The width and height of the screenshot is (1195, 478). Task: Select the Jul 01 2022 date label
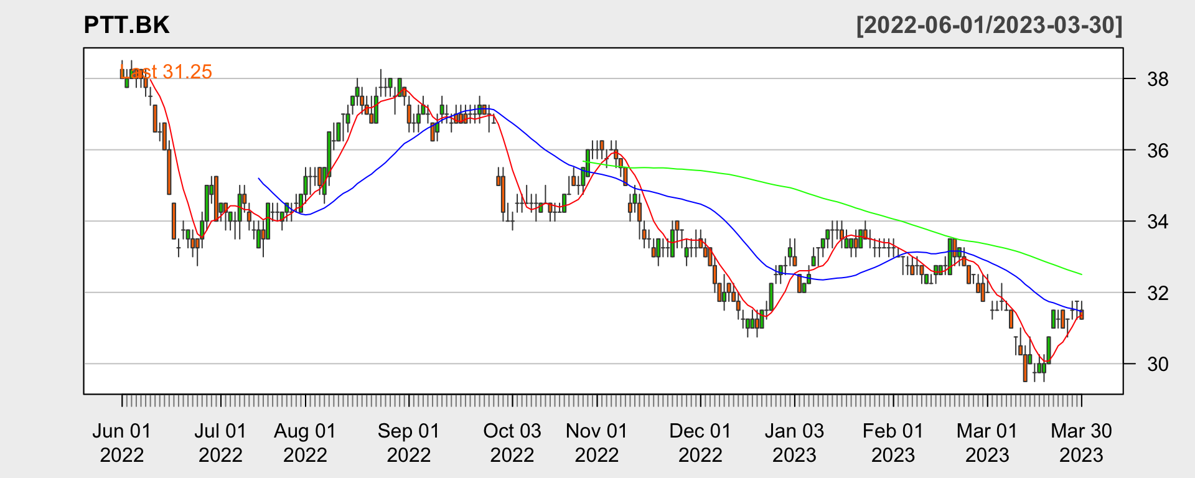tap(220, 443)
